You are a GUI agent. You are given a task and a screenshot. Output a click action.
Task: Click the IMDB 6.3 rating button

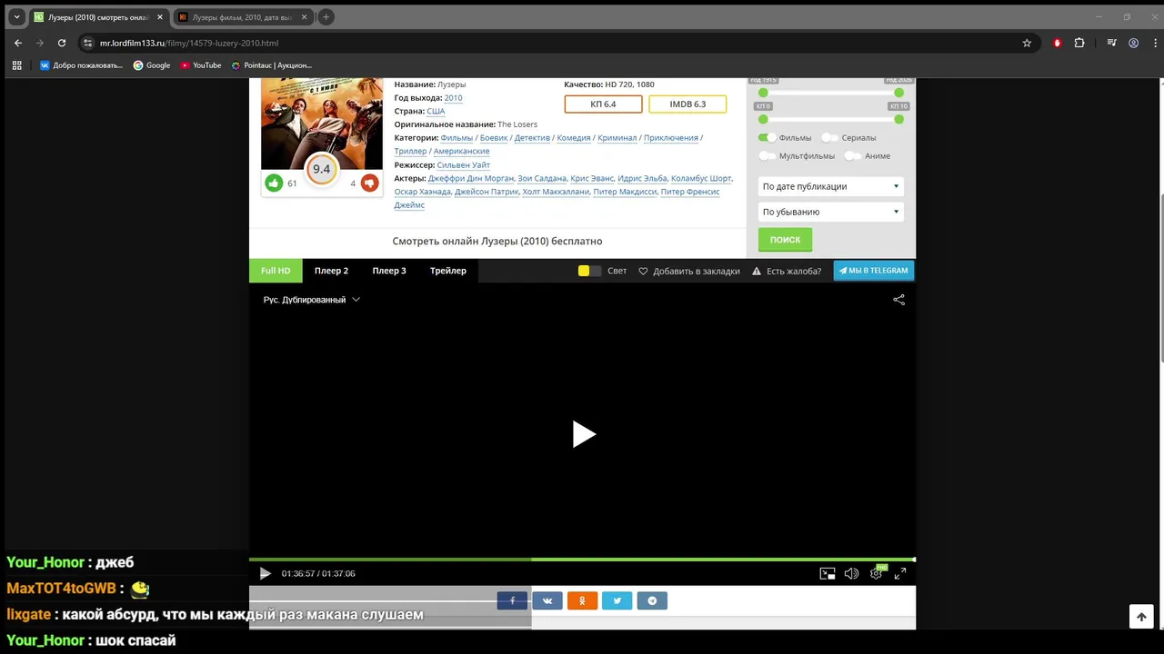point(687,104)
